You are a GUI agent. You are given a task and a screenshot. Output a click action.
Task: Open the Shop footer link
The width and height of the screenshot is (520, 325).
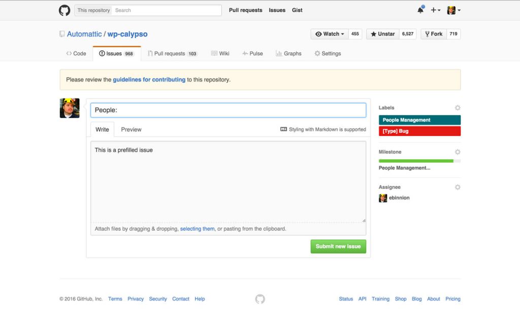(401, 299)
